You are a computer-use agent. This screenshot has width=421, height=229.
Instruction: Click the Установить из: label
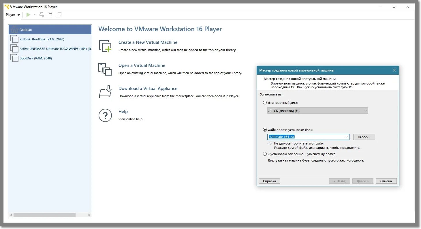point(271,94)
